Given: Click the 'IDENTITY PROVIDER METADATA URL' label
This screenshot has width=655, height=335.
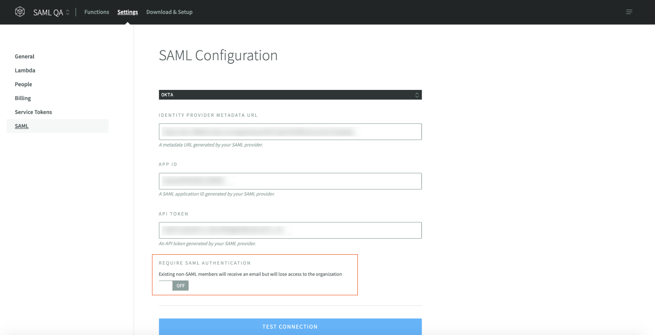Looking at the screenshot, I should (x=208, y=115).
